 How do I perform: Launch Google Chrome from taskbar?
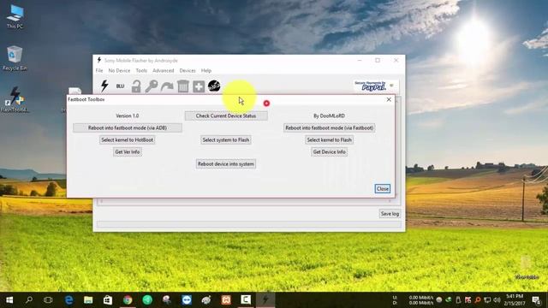click(x=128, y=300)
